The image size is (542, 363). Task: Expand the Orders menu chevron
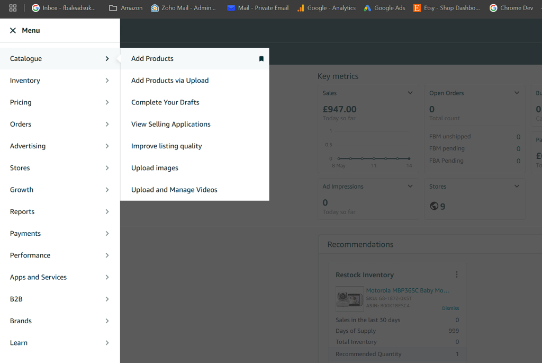click(x=107, y=124)
